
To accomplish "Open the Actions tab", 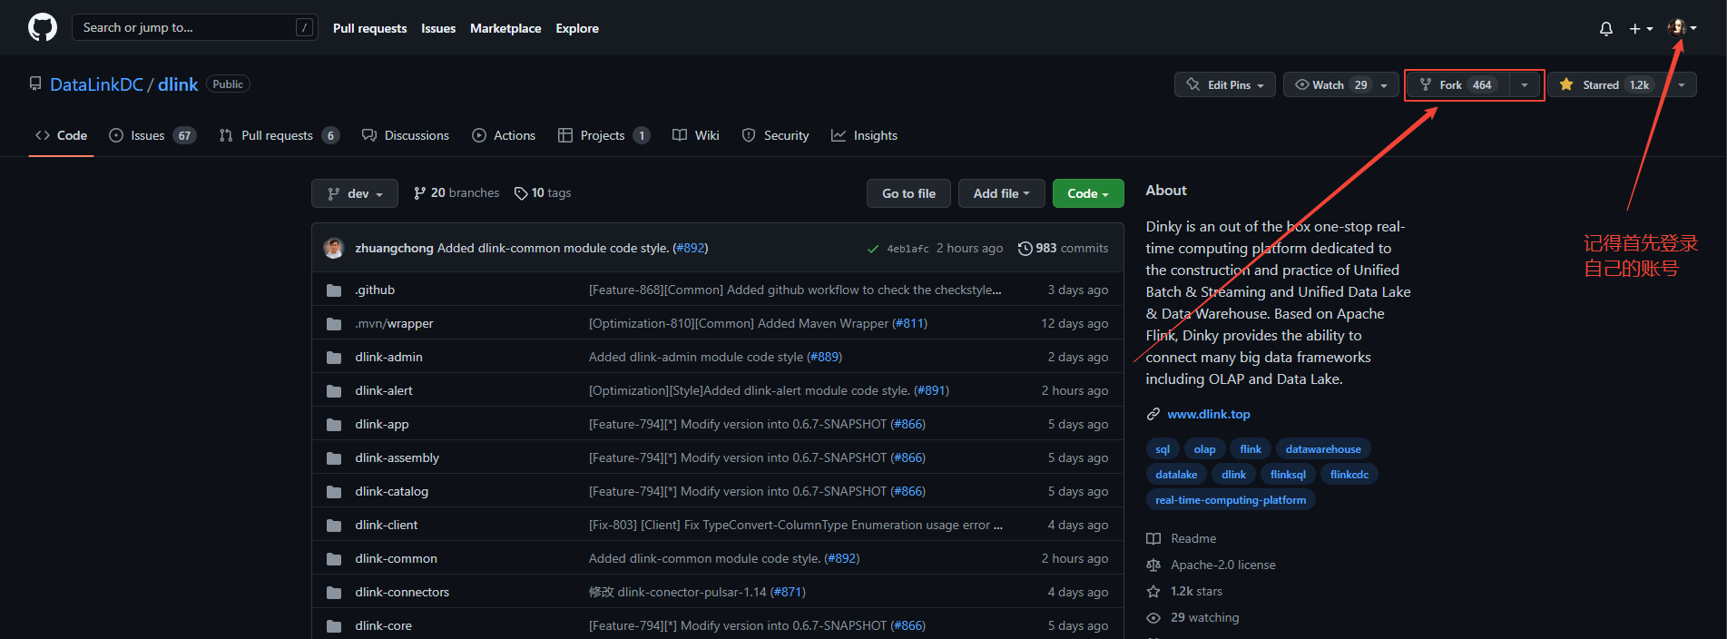I will [504, 135].
